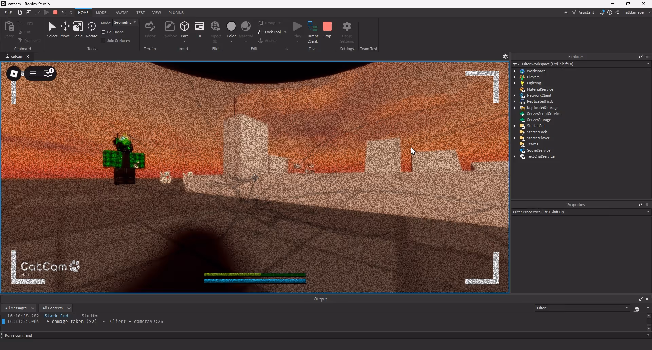
Task: Switch to the PLUGINS tab
Action: [x=176, y=13]
